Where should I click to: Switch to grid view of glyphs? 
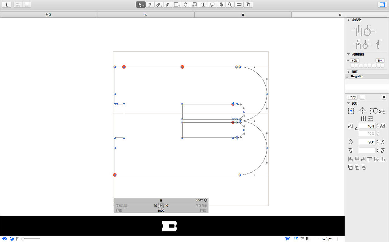tap(18, 5)
